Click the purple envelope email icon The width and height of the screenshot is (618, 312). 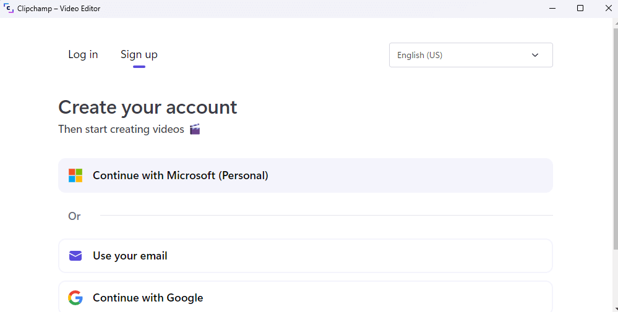click(x=75, y=256)
